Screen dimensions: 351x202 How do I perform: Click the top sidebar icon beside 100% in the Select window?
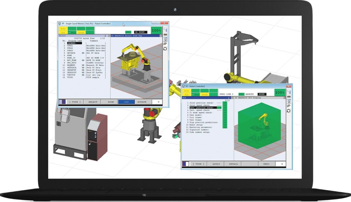165,30
